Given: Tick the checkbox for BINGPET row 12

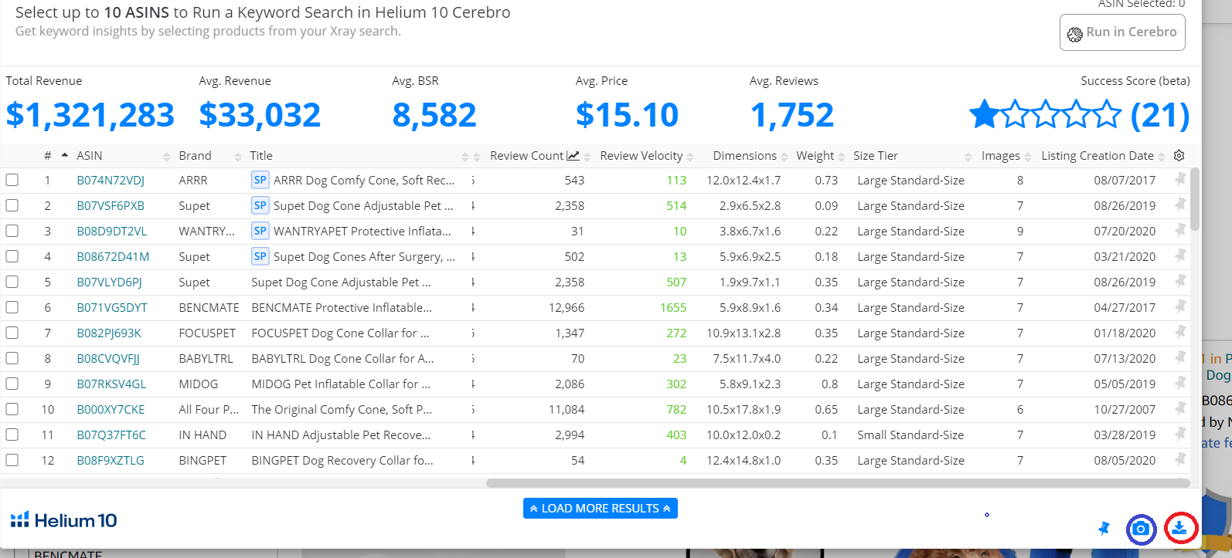Looking at the screenshot, I should pos(12,460).
